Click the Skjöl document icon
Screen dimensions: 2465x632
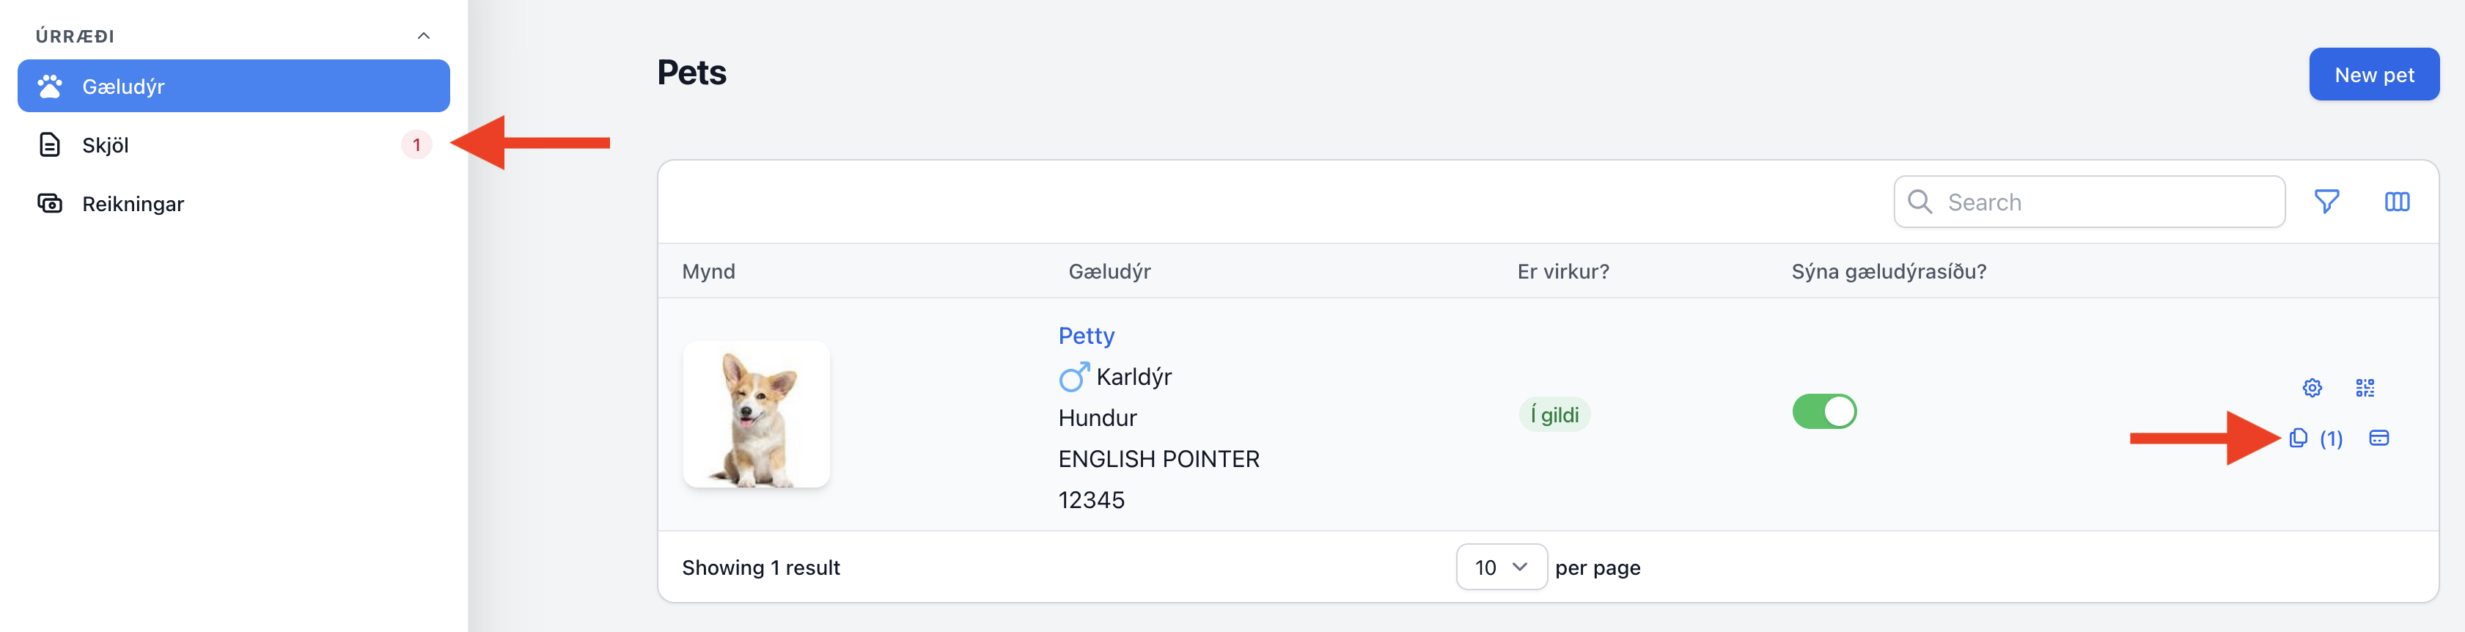[x=50, y=144]
